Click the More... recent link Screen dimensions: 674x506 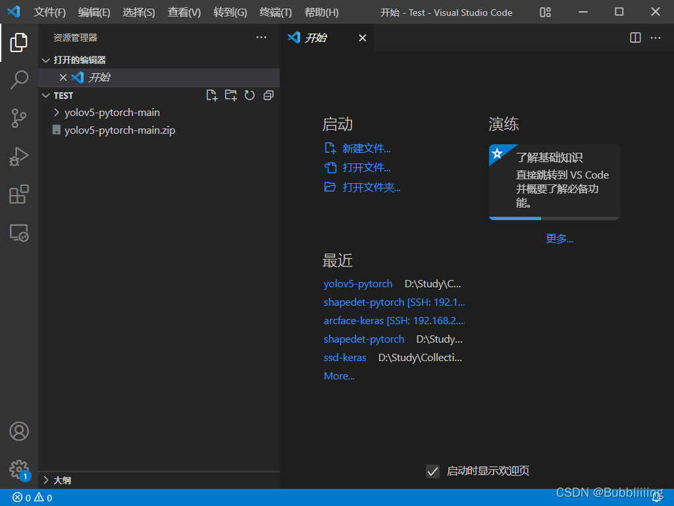pos(339,376)
